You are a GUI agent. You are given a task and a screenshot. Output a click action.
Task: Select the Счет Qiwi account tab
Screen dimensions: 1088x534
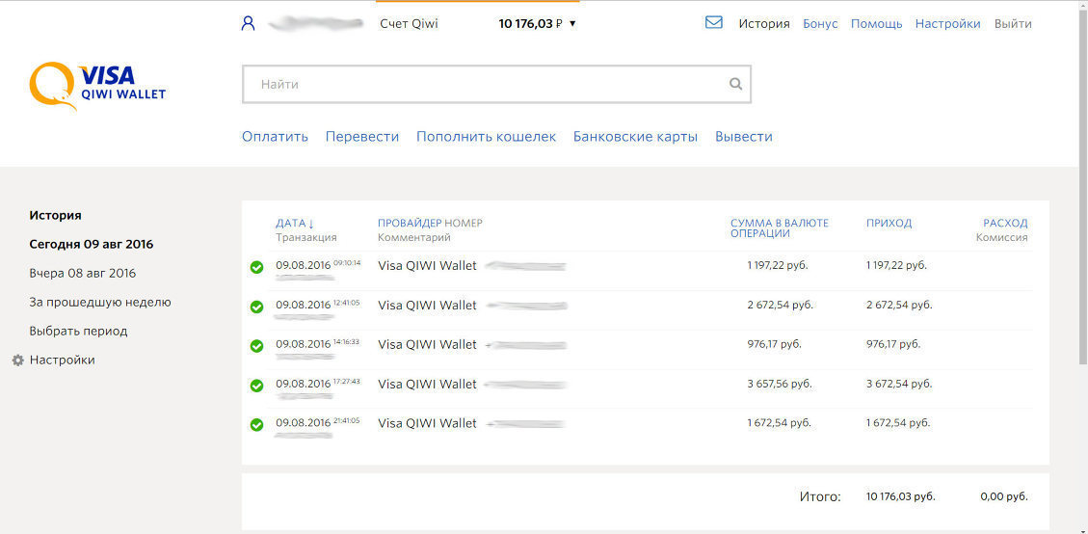click(x=409, y=23)
